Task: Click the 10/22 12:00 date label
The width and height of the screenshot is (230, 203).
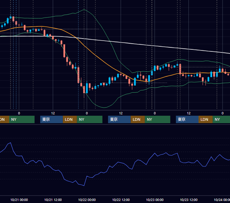Action: 121,200
